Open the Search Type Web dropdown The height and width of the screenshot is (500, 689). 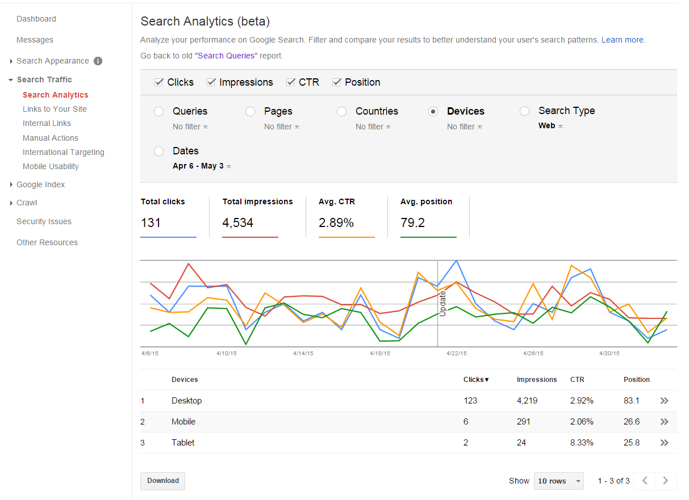pyautogui.click(x=550, y=126)
